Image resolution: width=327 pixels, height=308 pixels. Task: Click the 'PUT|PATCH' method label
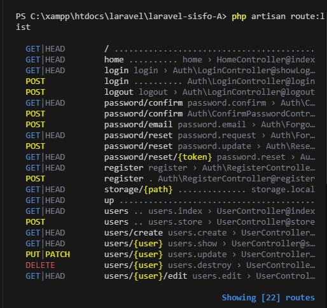(x=48, y=255)
